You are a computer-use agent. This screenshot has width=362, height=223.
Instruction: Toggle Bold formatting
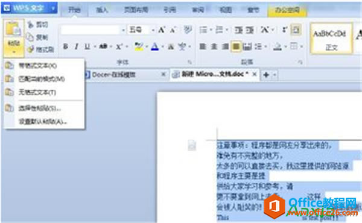pos(66,46)
